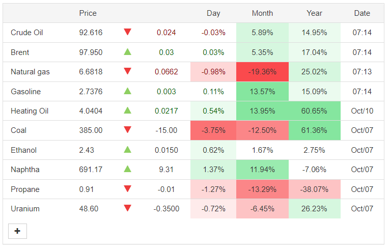Click the Year column header
The image size is (389, 249).
click(x=314, y=13)
